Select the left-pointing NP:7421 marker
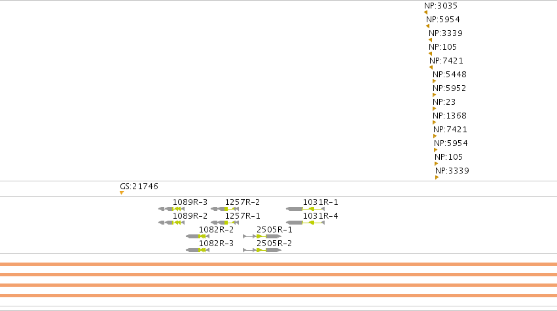This screenshot has height=311, width=557. (431, 67)
